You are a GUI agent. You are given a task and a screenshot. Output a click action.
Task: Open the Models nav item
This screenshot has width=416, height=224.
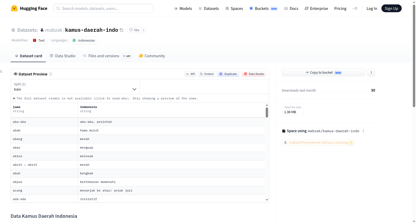point(183,8)
